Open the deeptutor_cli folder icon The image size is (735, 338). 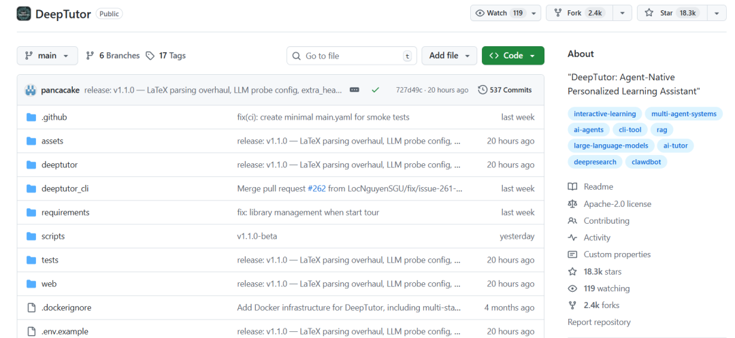pyautogui.click(x=31, y=188)
